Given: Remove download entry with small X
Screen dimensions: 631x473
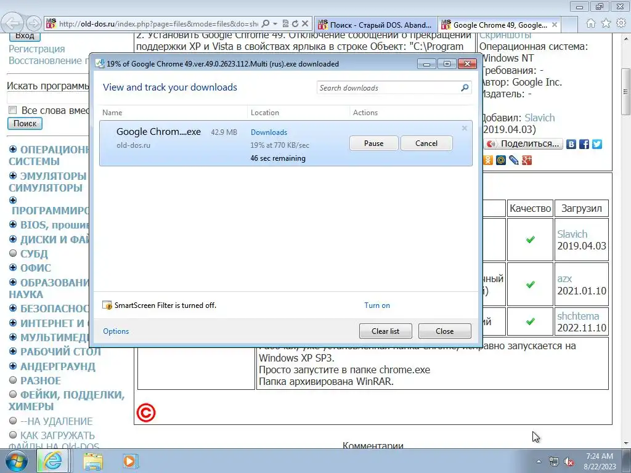Looking at the screenshot, I should click(x=465, y=128).
